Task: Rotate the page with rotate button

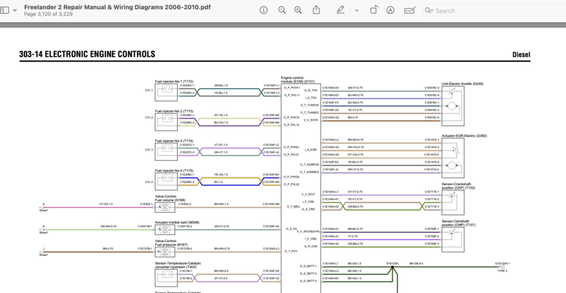Action: click(374, 10)
